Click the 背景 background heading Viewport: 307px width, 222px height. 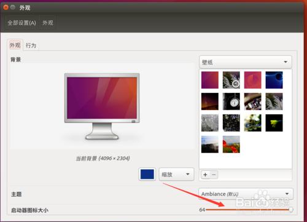(16, 60)
